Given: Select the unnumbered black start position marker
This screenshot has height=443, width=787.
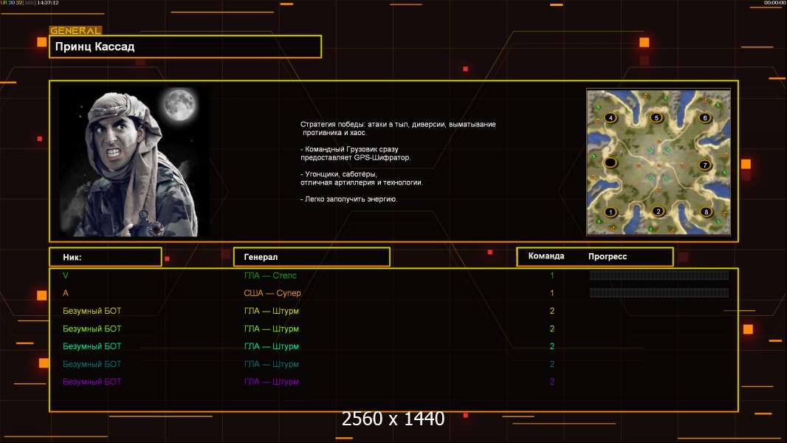Looking at the screenshot, I should point(611,162).
